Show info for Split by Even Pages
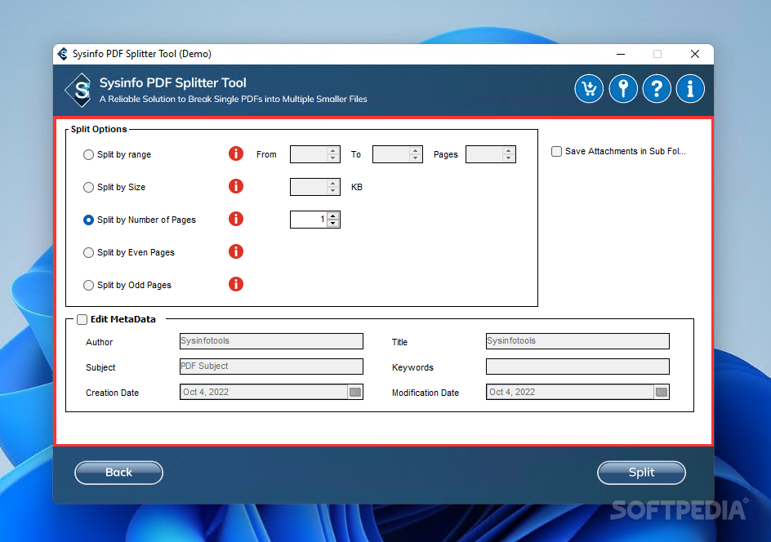This screenshot has height=542, width=771. 236,251
